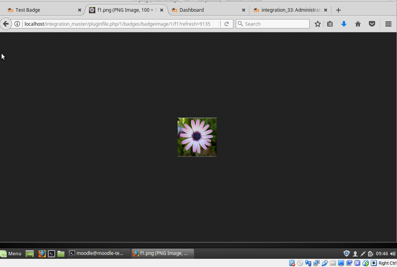
Task: Close the Test Badge tab
Action: 80,10
